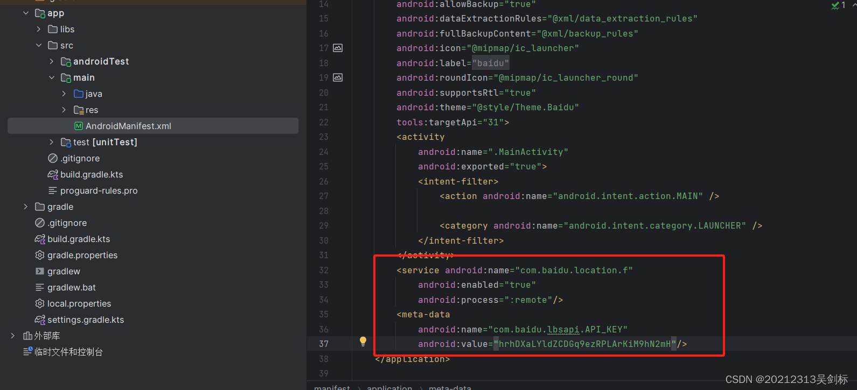Collapse the main source folder
The height and width of the screenshot is (390, 857).
(x=52, y=77)
